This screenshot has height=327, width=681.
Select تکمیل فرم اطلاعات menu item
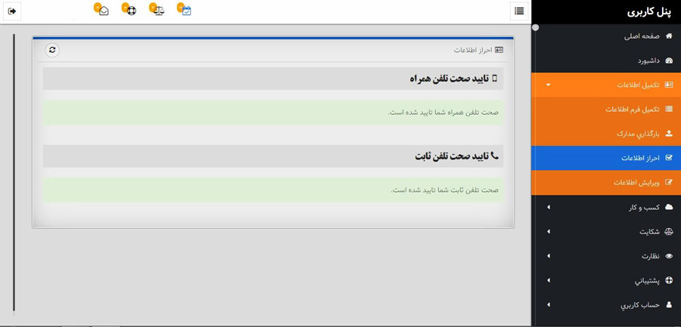(x=633, y=110)
